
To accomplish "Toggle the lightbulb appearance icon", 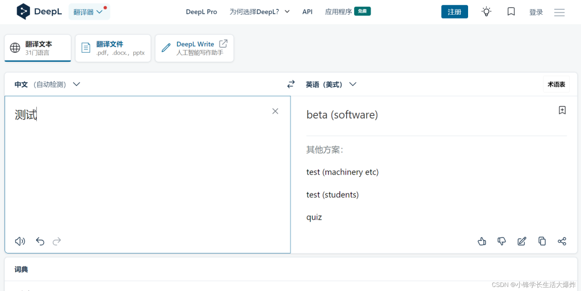I will (x=486, y=12).
